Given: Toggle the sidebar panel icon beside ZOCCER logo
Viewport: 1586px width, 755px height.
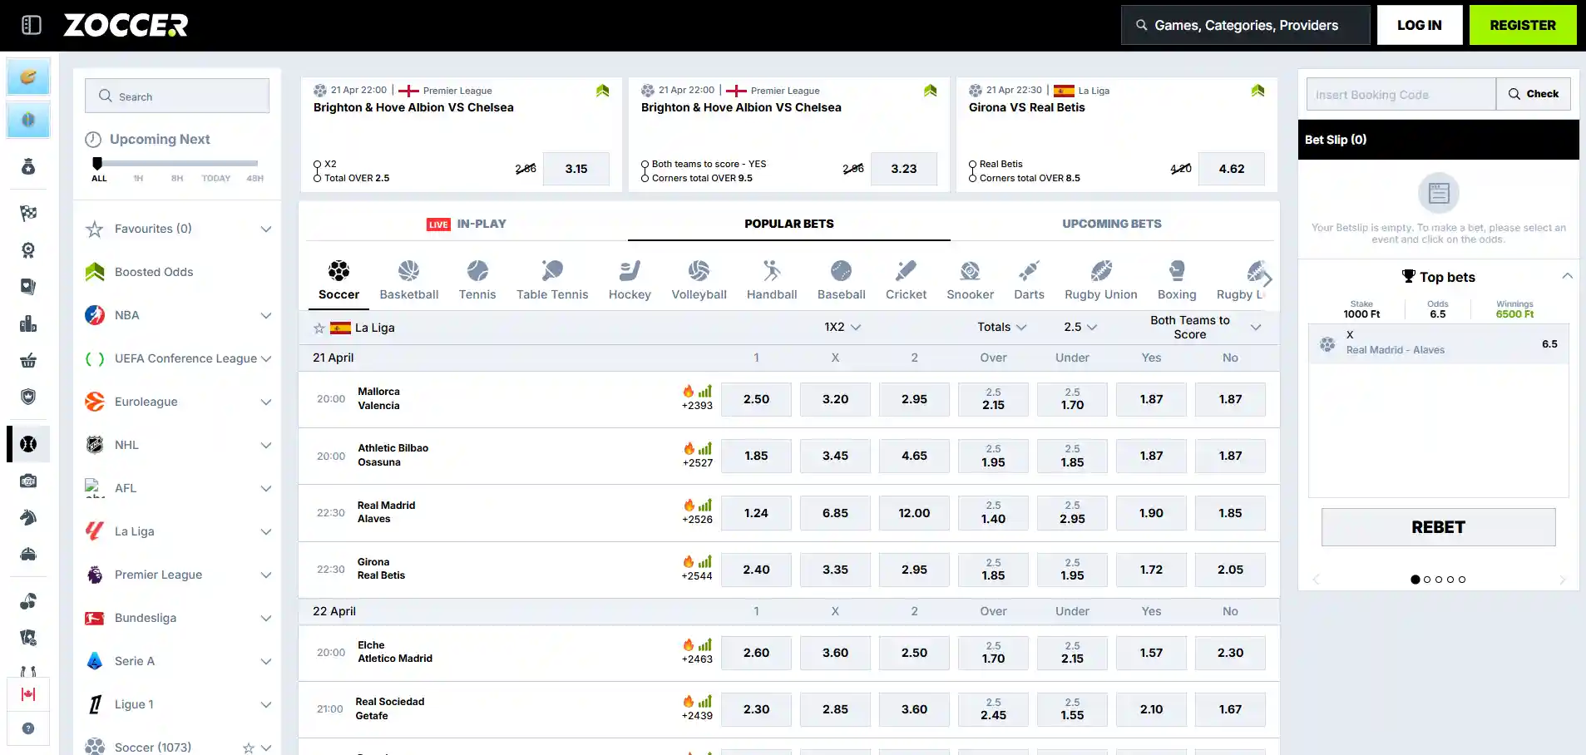Looking at the screenshot, I should pos(32,25).
